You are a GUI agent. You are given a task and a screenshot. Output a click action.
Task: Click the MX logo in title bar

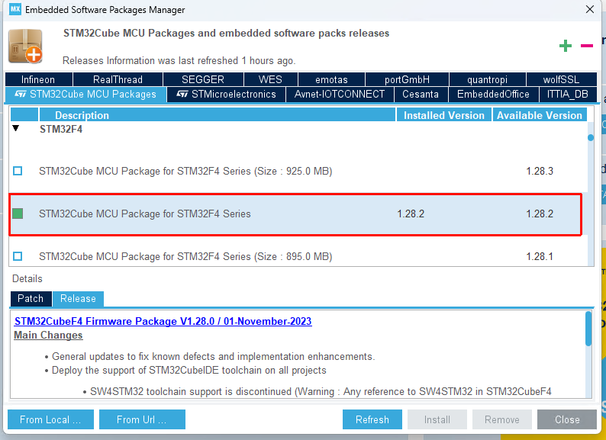[15, 10]
